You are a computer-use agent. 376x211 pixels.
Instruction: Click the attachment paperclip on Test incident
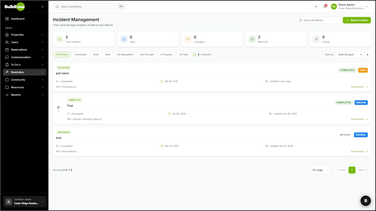(58, 107)
